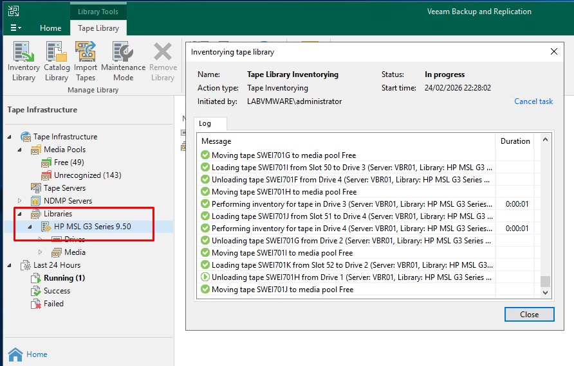Expand the Media node under the library

tap(41, 252)
